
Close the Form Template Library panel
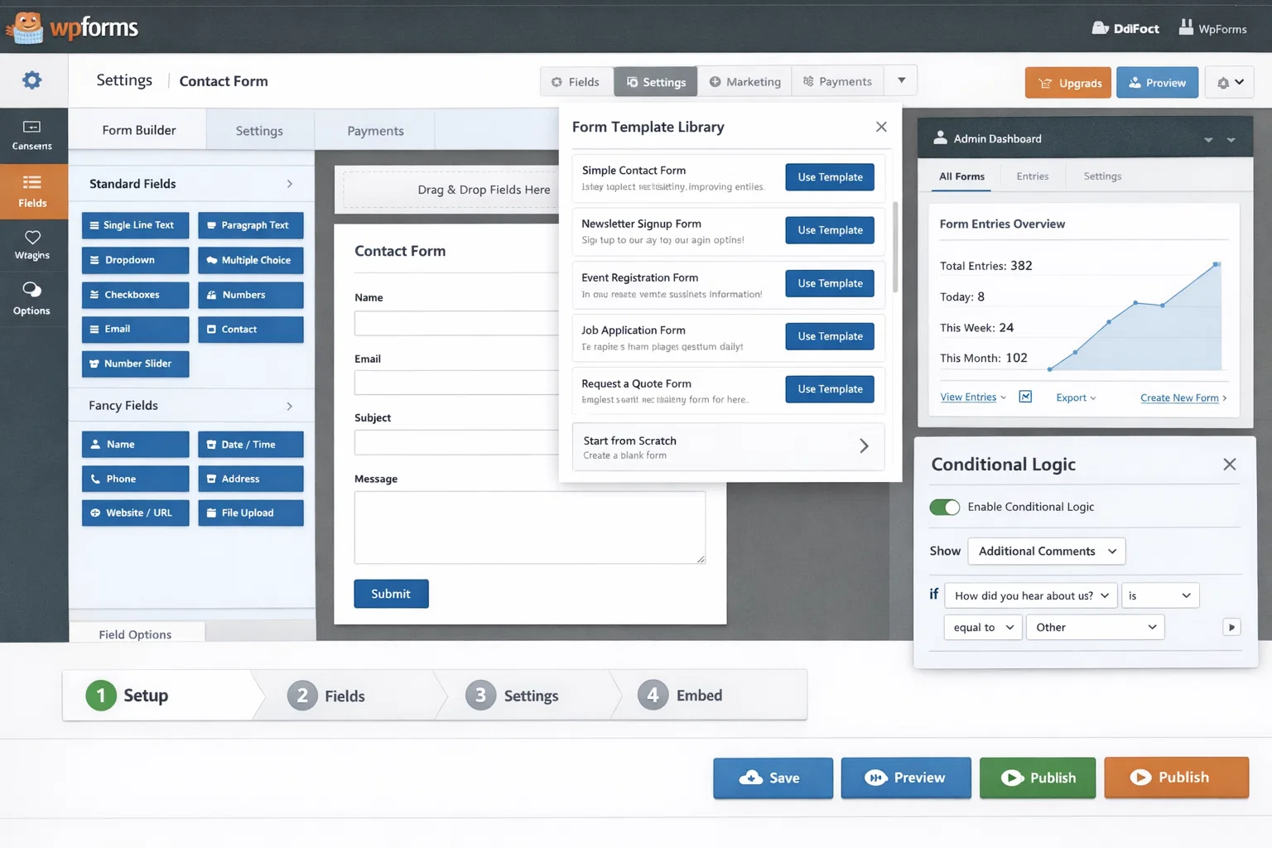coord(880,127)
